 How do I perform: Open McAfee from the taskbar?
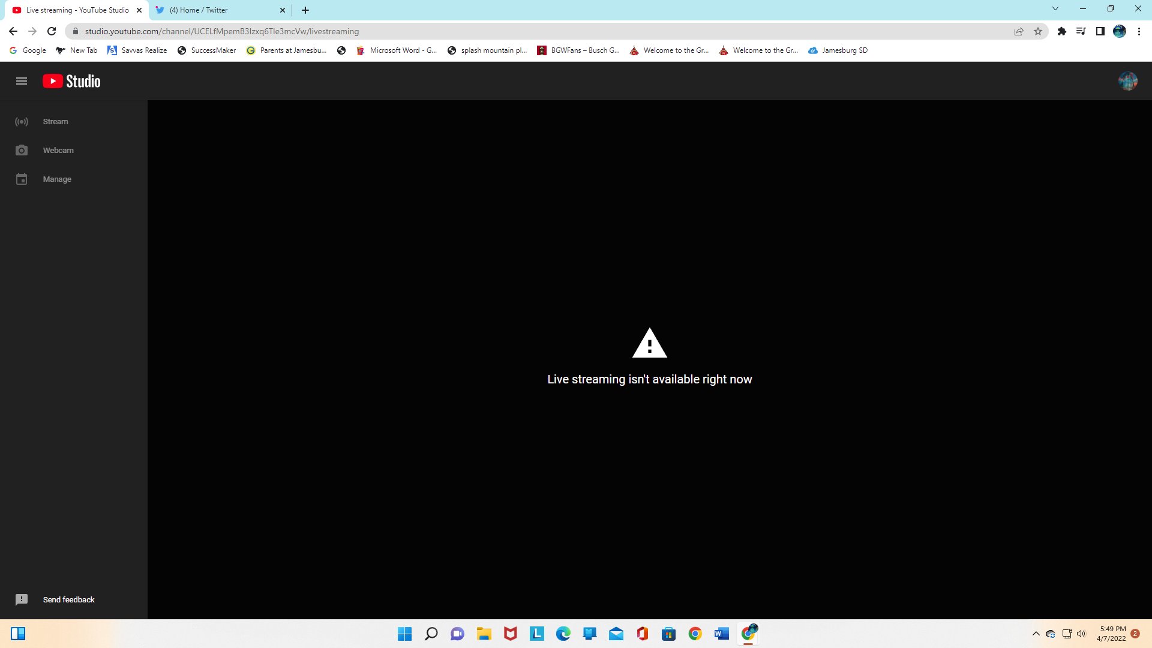point(511,634)
